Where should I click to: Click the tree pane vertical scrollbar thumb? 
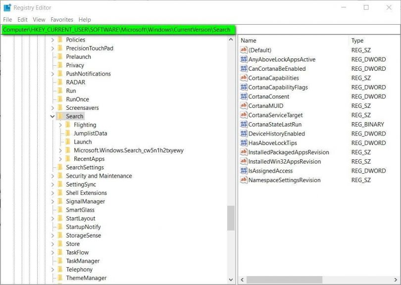(231, 218)
